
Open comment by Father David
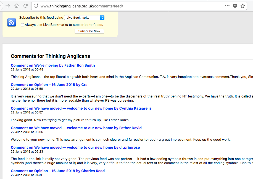pos(76,128)
